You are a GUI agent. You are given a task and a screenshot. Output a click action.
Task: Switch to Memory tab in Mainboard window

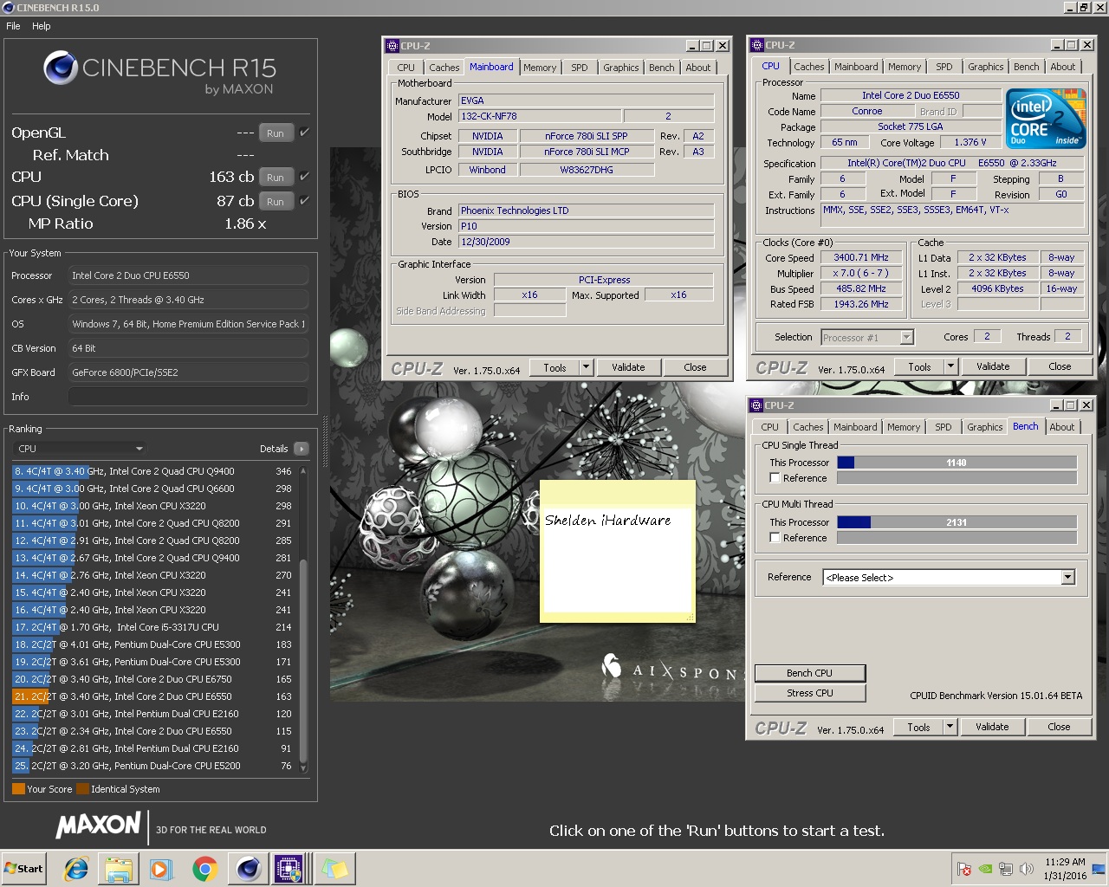(540, 68)
